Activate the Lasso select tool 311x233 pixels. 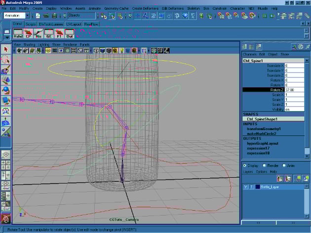[x=5, y=59]
